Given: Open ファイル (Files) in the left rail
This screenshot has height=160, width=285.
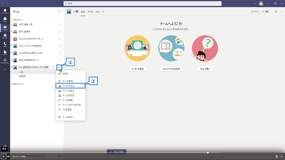Looking at the screenshot, I should pos(5,53).
